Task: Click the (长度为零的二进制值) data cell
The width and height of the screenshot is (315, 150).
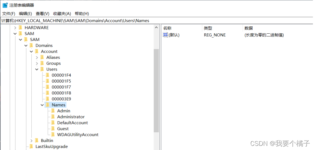Action: 264,35
